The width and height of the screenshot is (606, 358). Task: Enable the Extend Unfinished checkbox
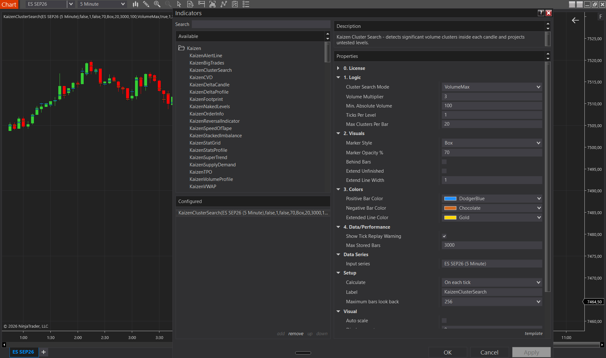(444, 171)
